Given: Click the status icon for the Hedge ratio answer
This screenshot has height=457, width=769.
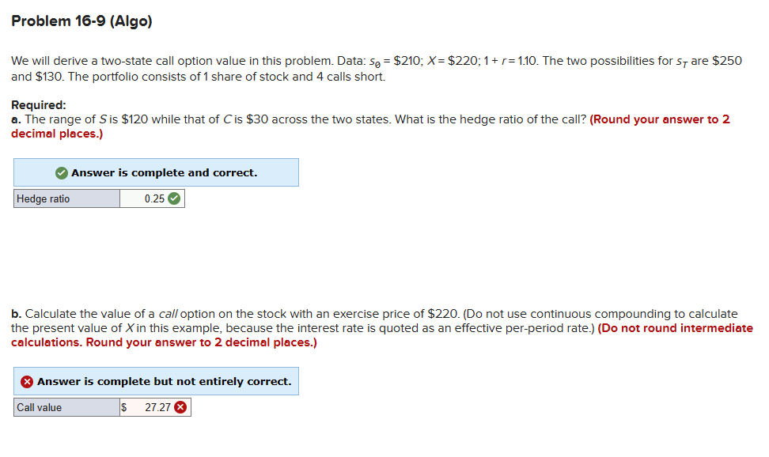Looking at the screenshot, I should [x=175, y=198].
